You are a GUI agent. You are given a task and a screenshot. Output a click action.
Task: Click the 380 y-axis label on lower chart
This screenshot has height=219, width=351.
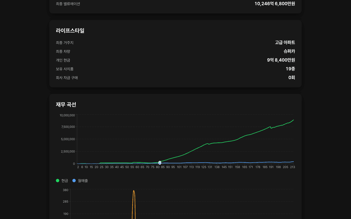[x=66, y=190]
